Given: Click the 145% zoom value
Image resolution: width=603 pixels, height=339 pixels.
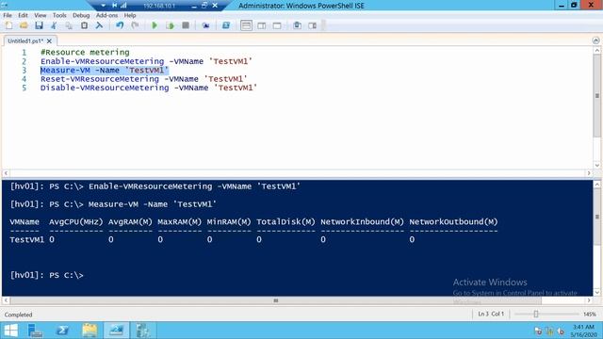Looking at the screenshot, I should point(589,314).
